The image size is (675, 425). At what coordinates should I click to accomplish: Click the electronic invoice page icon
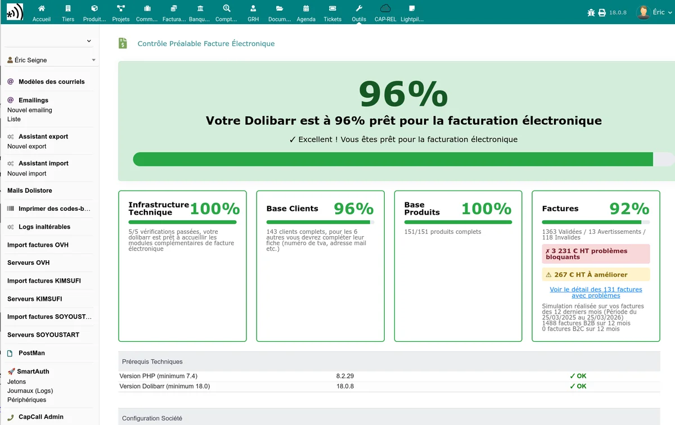click(x=123, y=43)
